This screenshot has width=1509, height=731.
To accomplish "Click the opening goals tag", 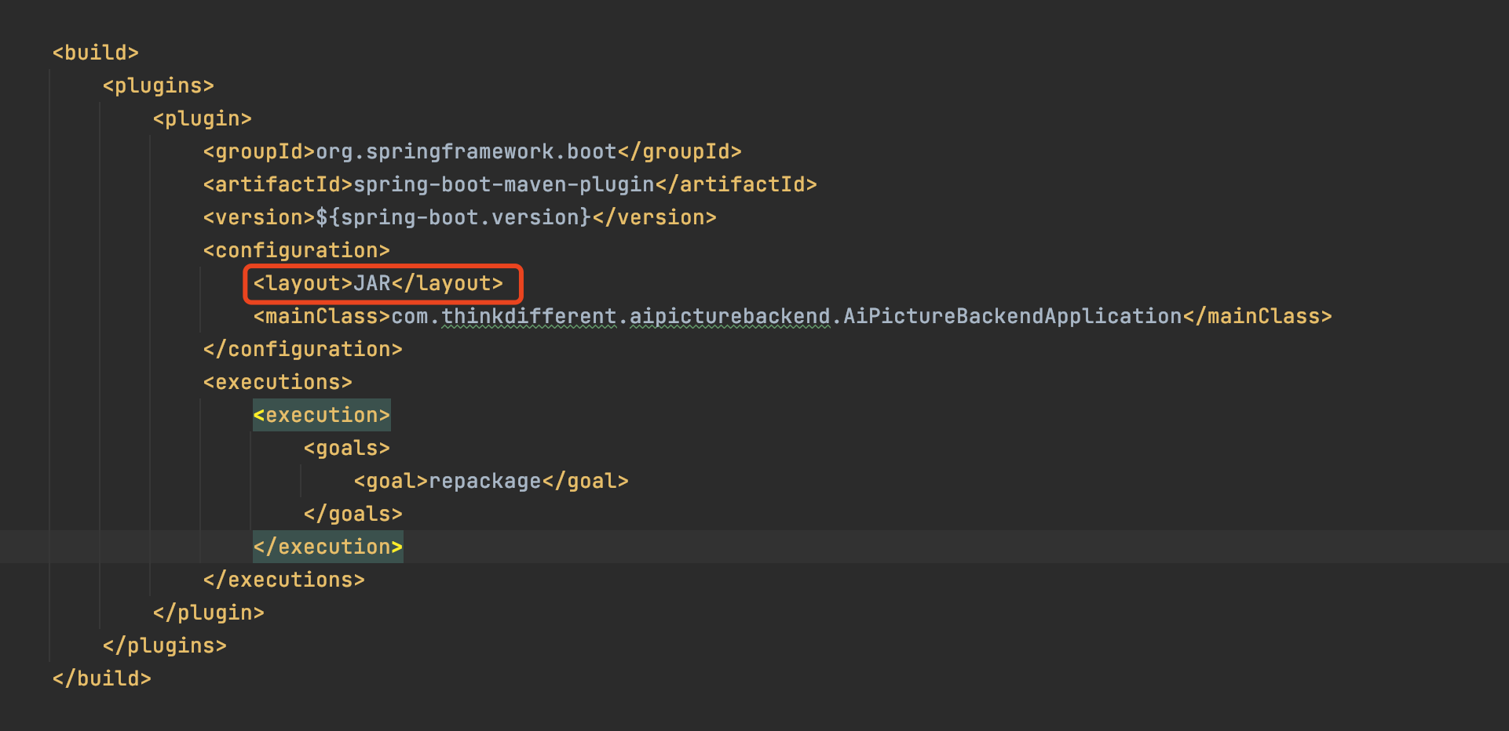I will (346, 448).
